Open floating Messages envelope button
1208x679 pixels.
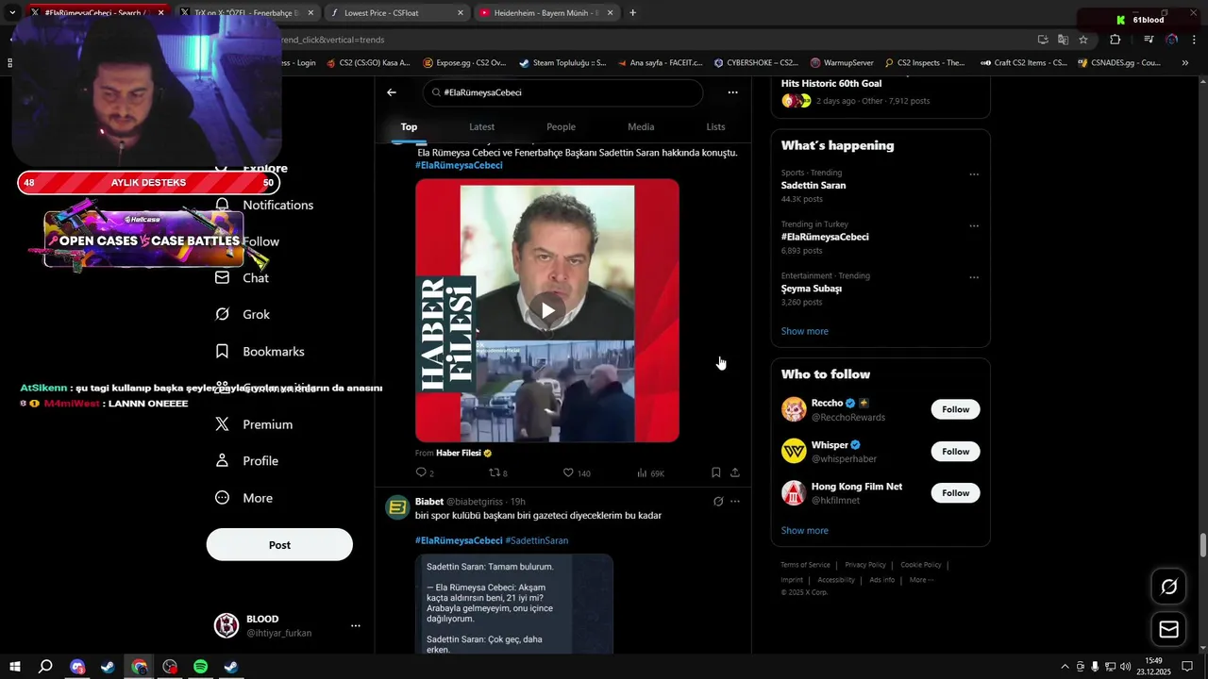pos(1168,629)
